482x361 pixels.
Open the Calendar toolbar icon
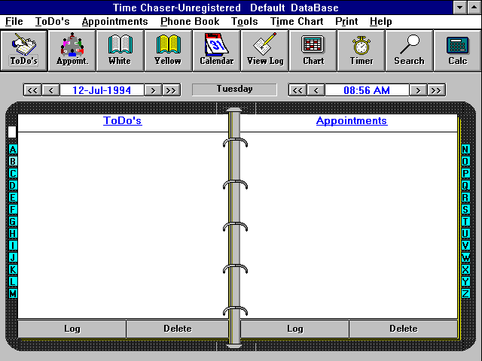coord(217,51)
